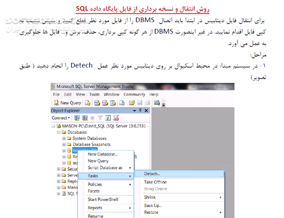Click the highlighted database's cylinder icon
Viewport: 284px width, 218px height.
pyautogui.click(x=69, y=150)
